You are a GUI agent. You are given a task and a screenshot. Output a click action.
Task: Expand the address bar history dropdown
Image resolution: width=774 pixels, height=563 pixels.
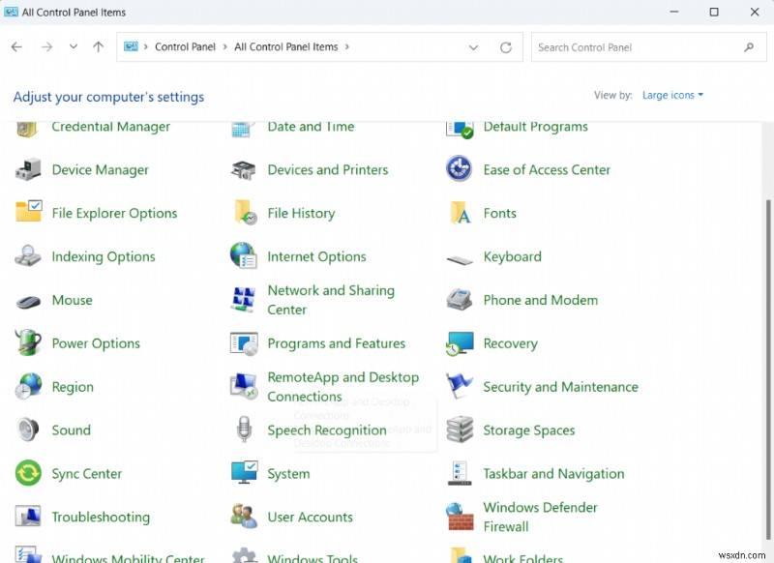[x=473, y=47]
